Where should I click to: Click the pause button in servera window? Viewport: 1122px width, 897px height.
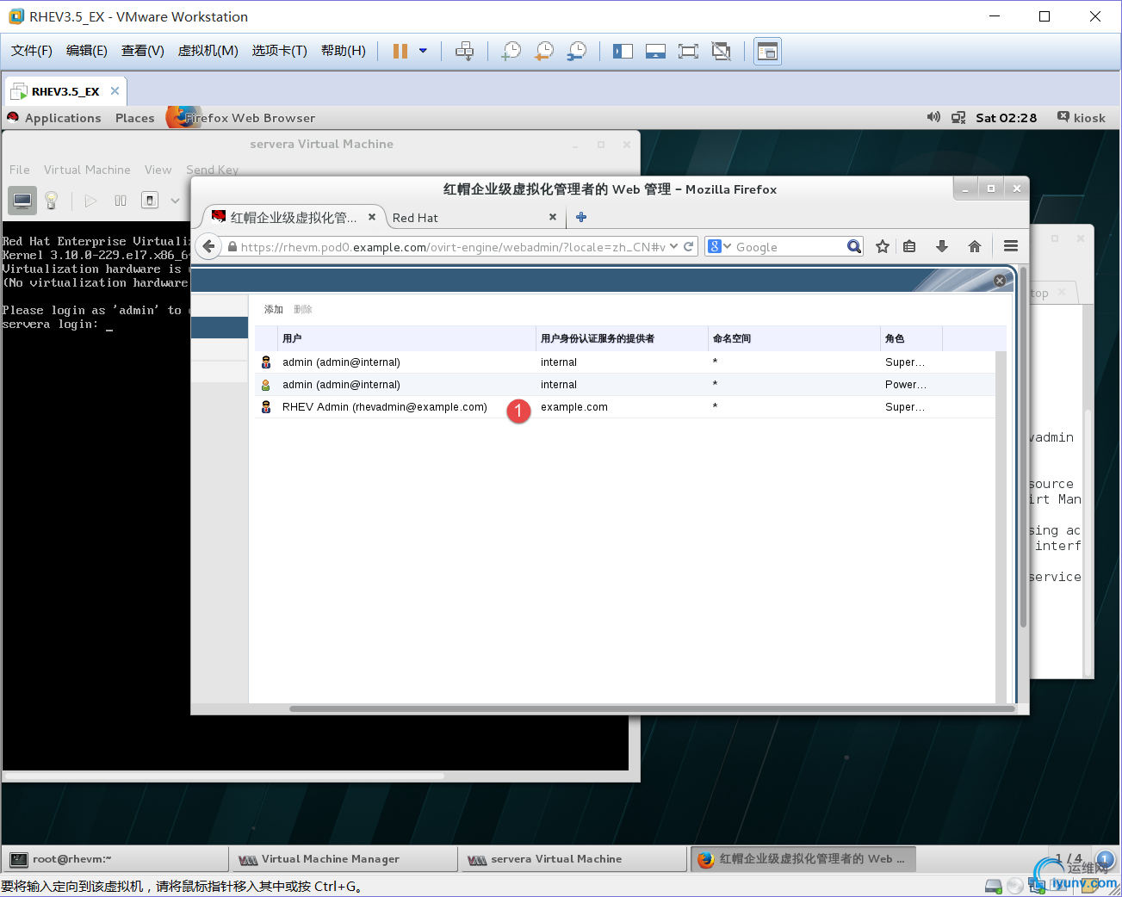click(x=121, y=201)
